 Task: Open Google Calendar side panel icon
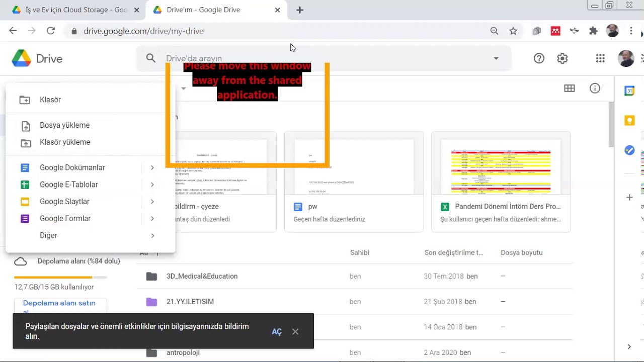(629, 91)
